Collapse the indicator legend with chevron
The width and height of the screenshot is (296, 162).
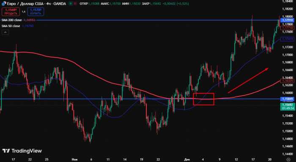pos(5,32)
